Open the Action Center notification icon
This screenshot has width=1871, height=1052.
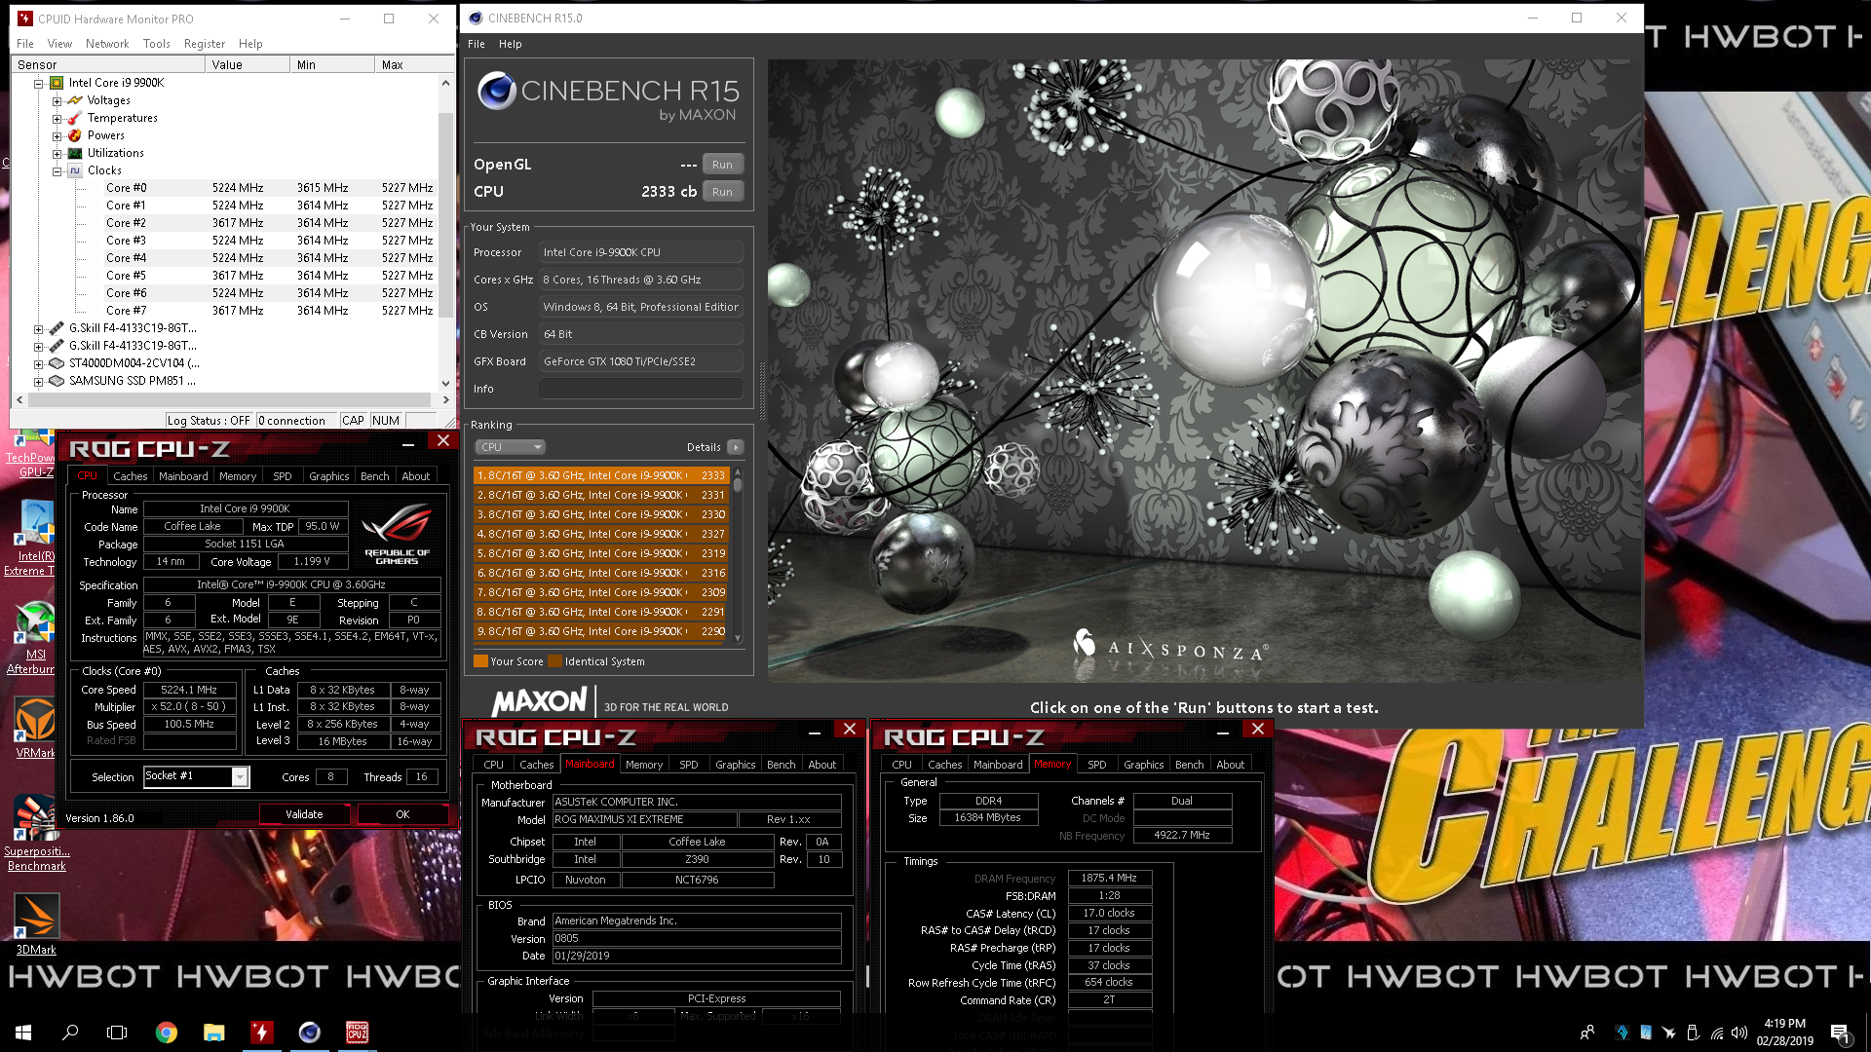pyautogui.click(x=1839, y=1033)
